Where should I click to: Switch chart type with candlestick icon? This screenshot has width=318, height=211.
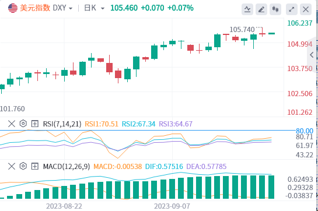pyautogui.click(x=275, y=9)
